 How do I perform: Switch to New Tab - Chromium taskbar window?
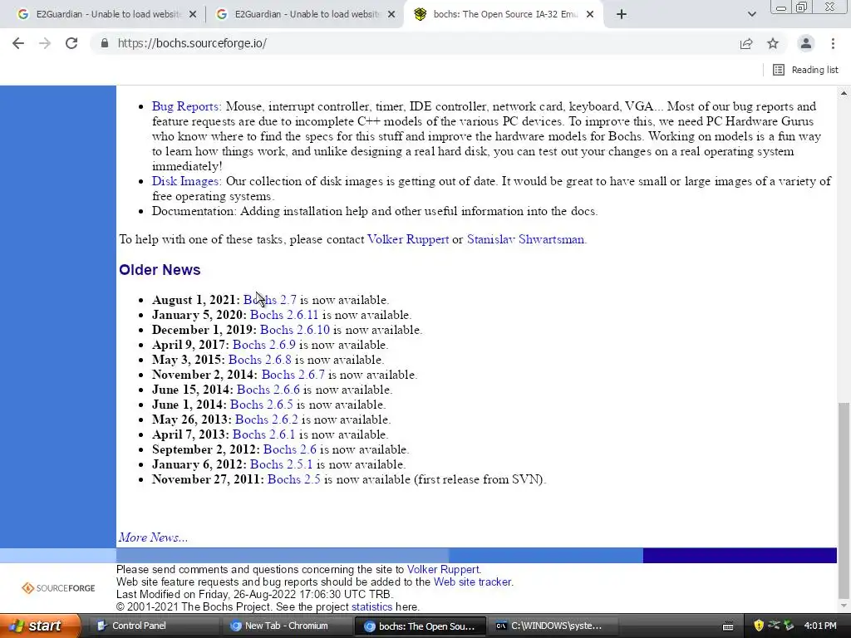coord(287,626)
